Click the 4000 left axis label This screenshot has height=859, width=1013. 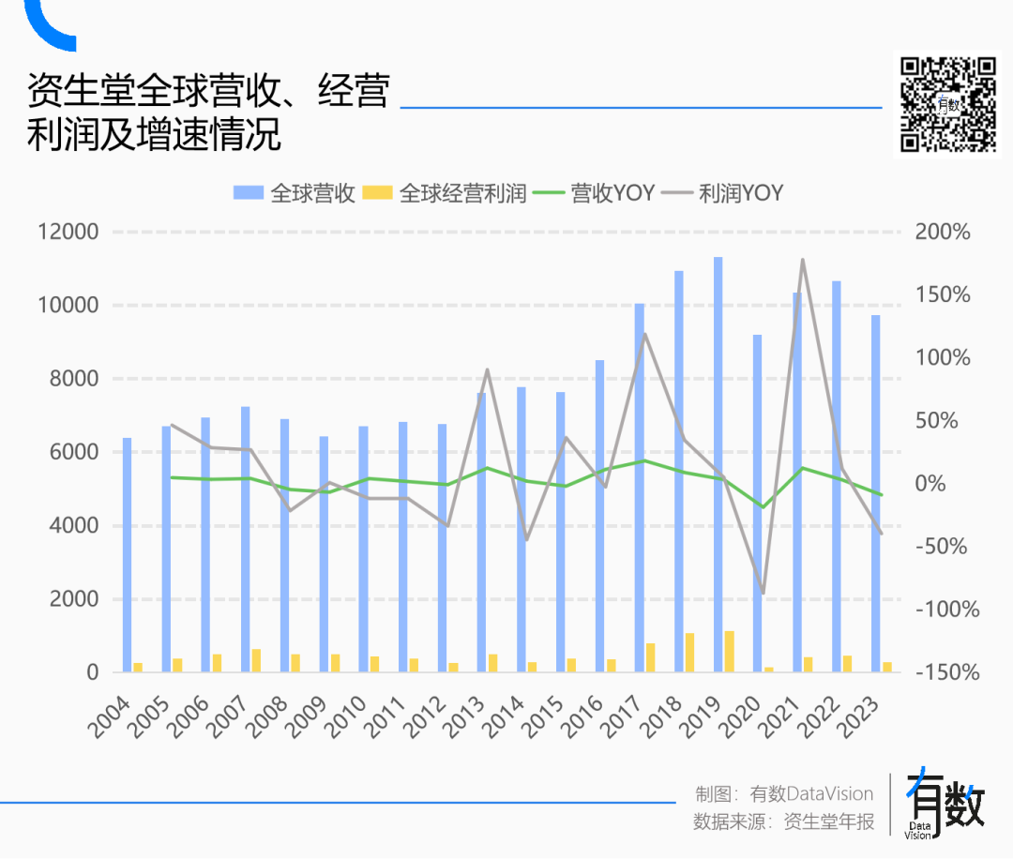(74, 525)
